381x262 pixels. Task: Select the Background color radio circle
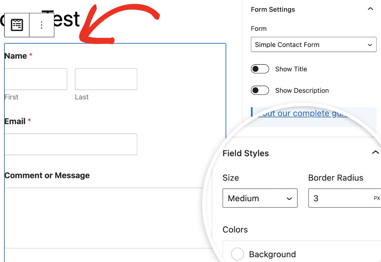pyautogui.click(x=238, y=254)
